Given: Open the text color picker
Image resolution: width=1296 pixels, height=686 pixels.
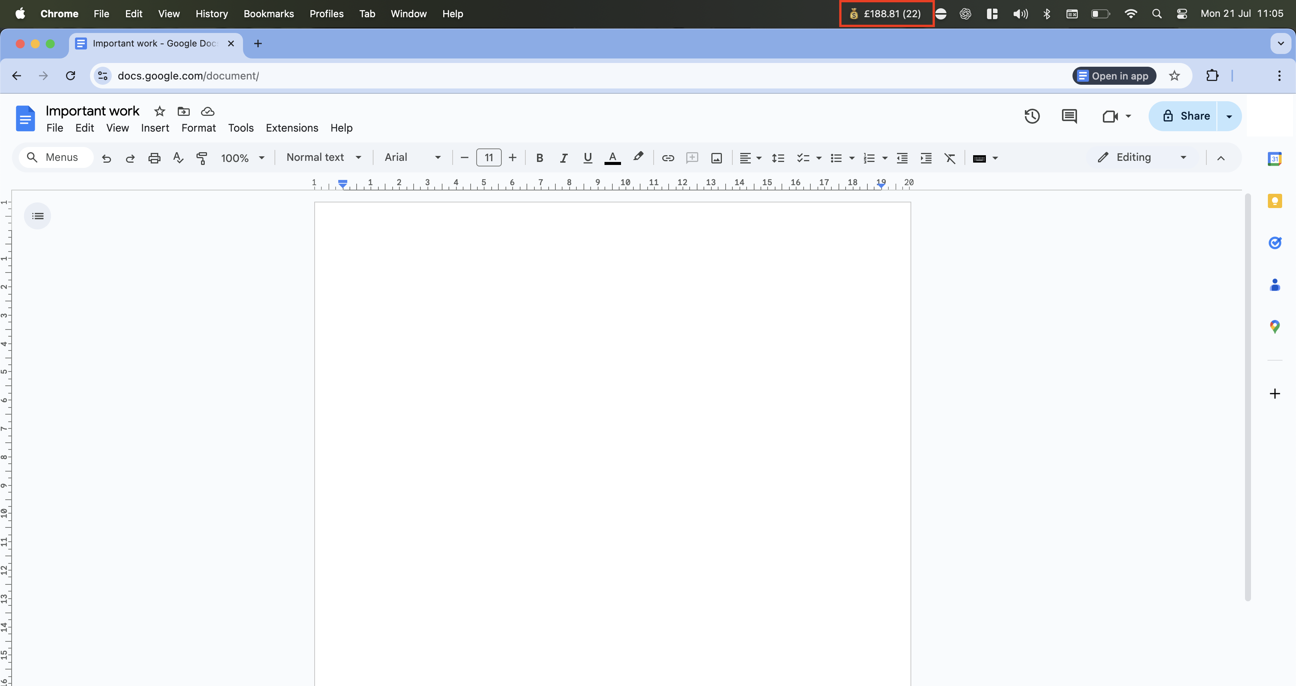Looking at the screenshot, I should (612, 158).
